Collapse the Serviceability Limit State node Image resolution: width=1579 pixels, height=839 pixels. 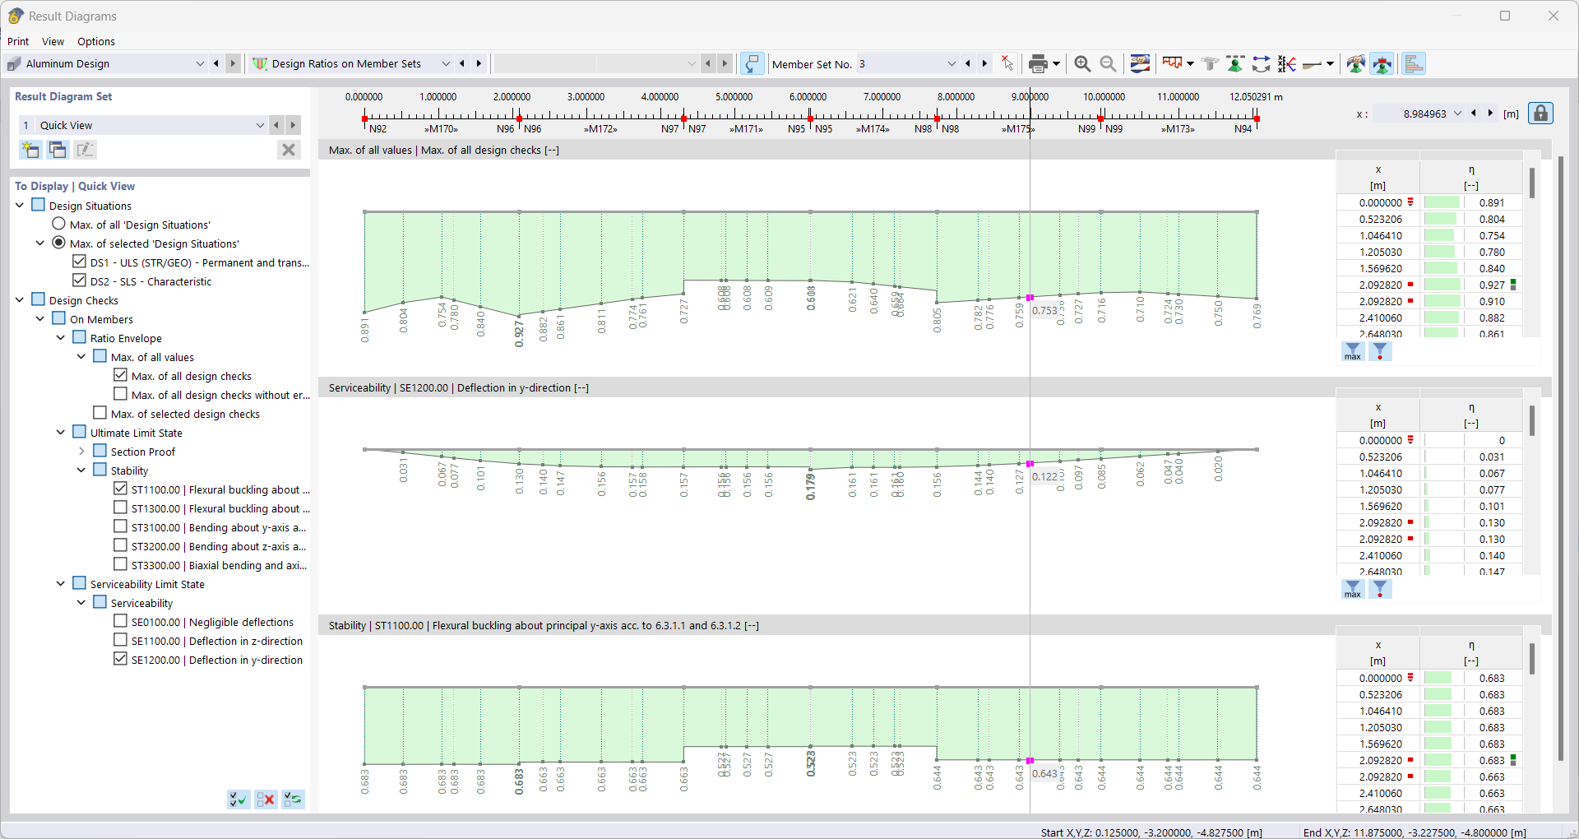(x=61, y=583)
